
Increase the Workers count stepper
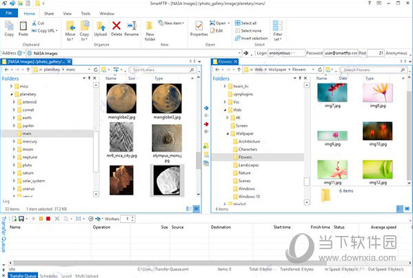132,217
